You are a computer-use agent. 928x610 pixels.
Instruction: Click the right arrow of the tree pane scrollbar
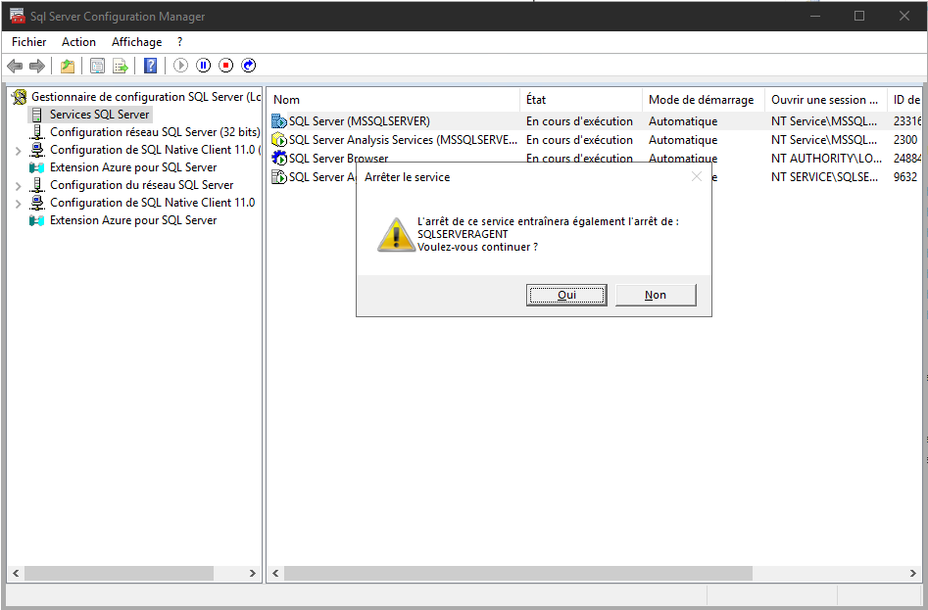point(253,574)
